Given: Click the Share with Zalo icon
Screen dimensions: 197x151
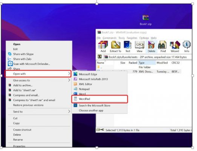Looking at the screenshot, I should 10,59.
